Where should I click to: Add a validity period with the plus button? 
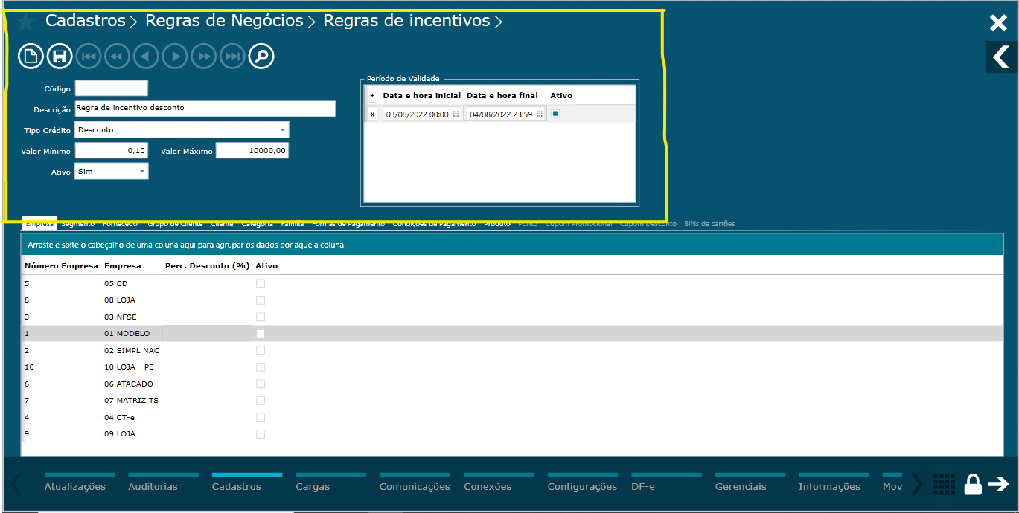tap(371, 94)
